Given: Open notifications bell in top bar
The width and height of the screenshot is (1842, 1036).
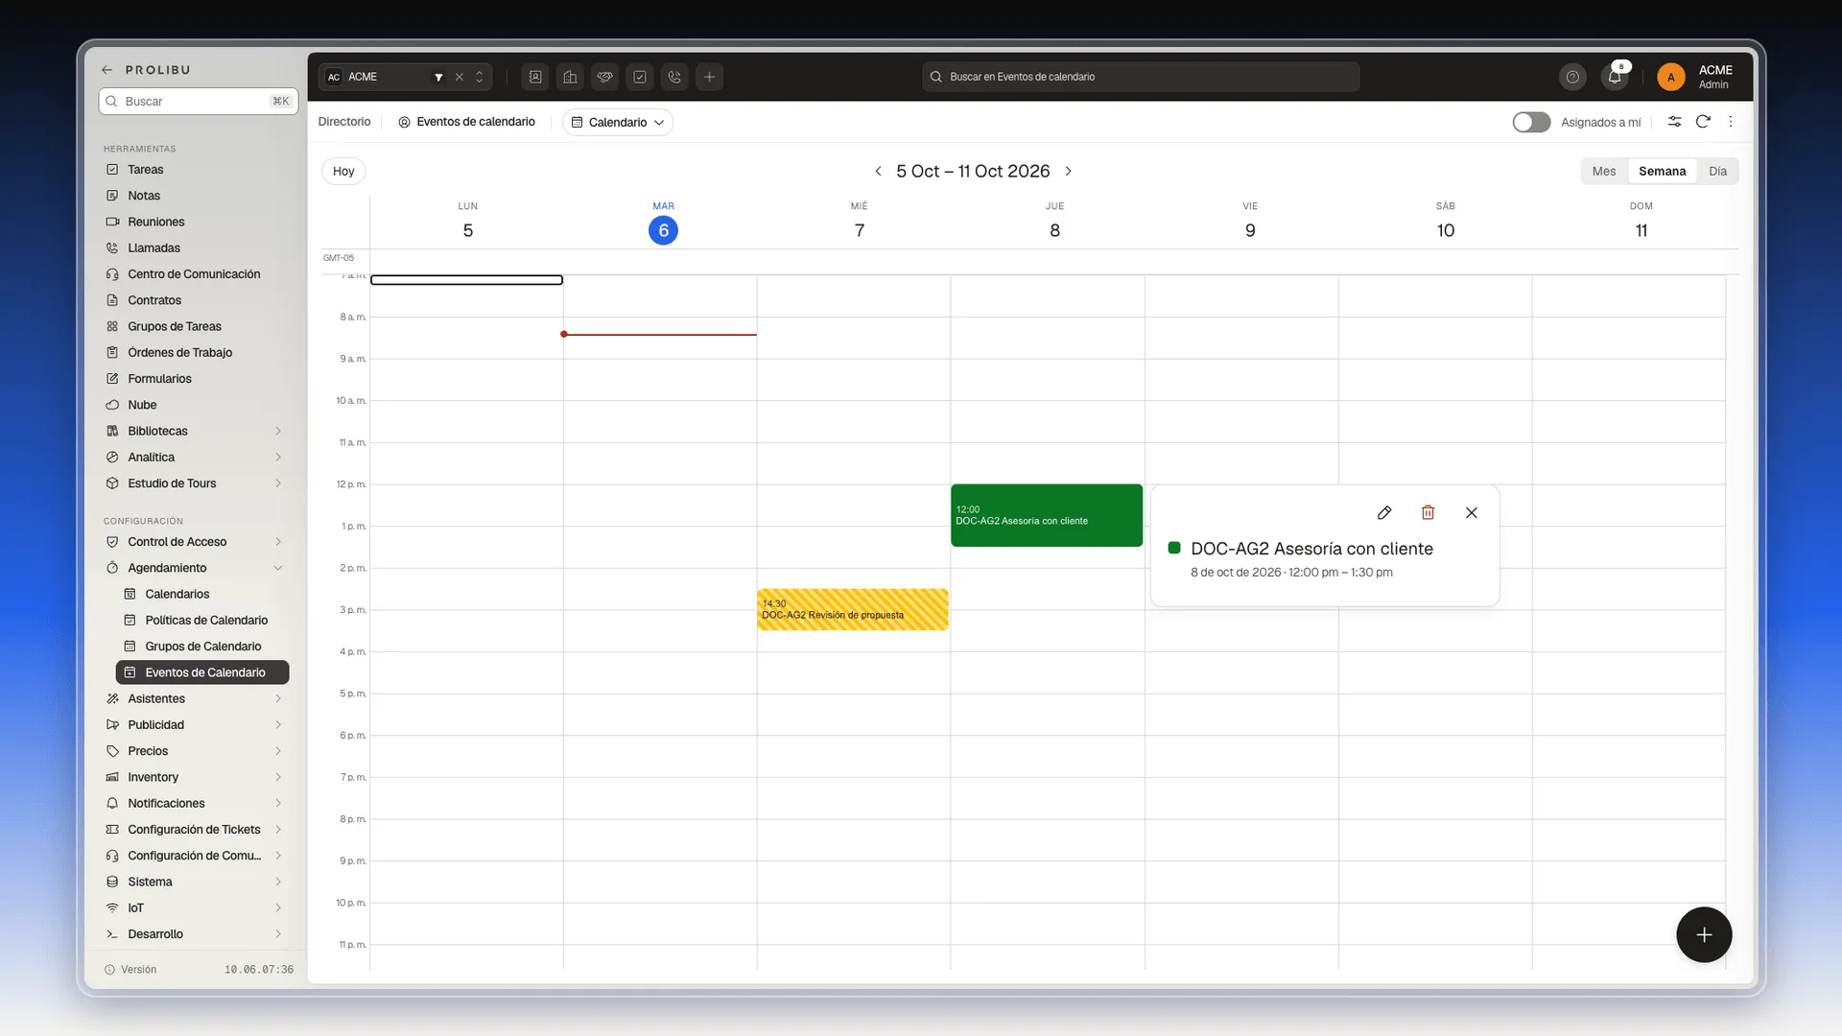Looking at the screenshot, I should tap(1615, 77).
